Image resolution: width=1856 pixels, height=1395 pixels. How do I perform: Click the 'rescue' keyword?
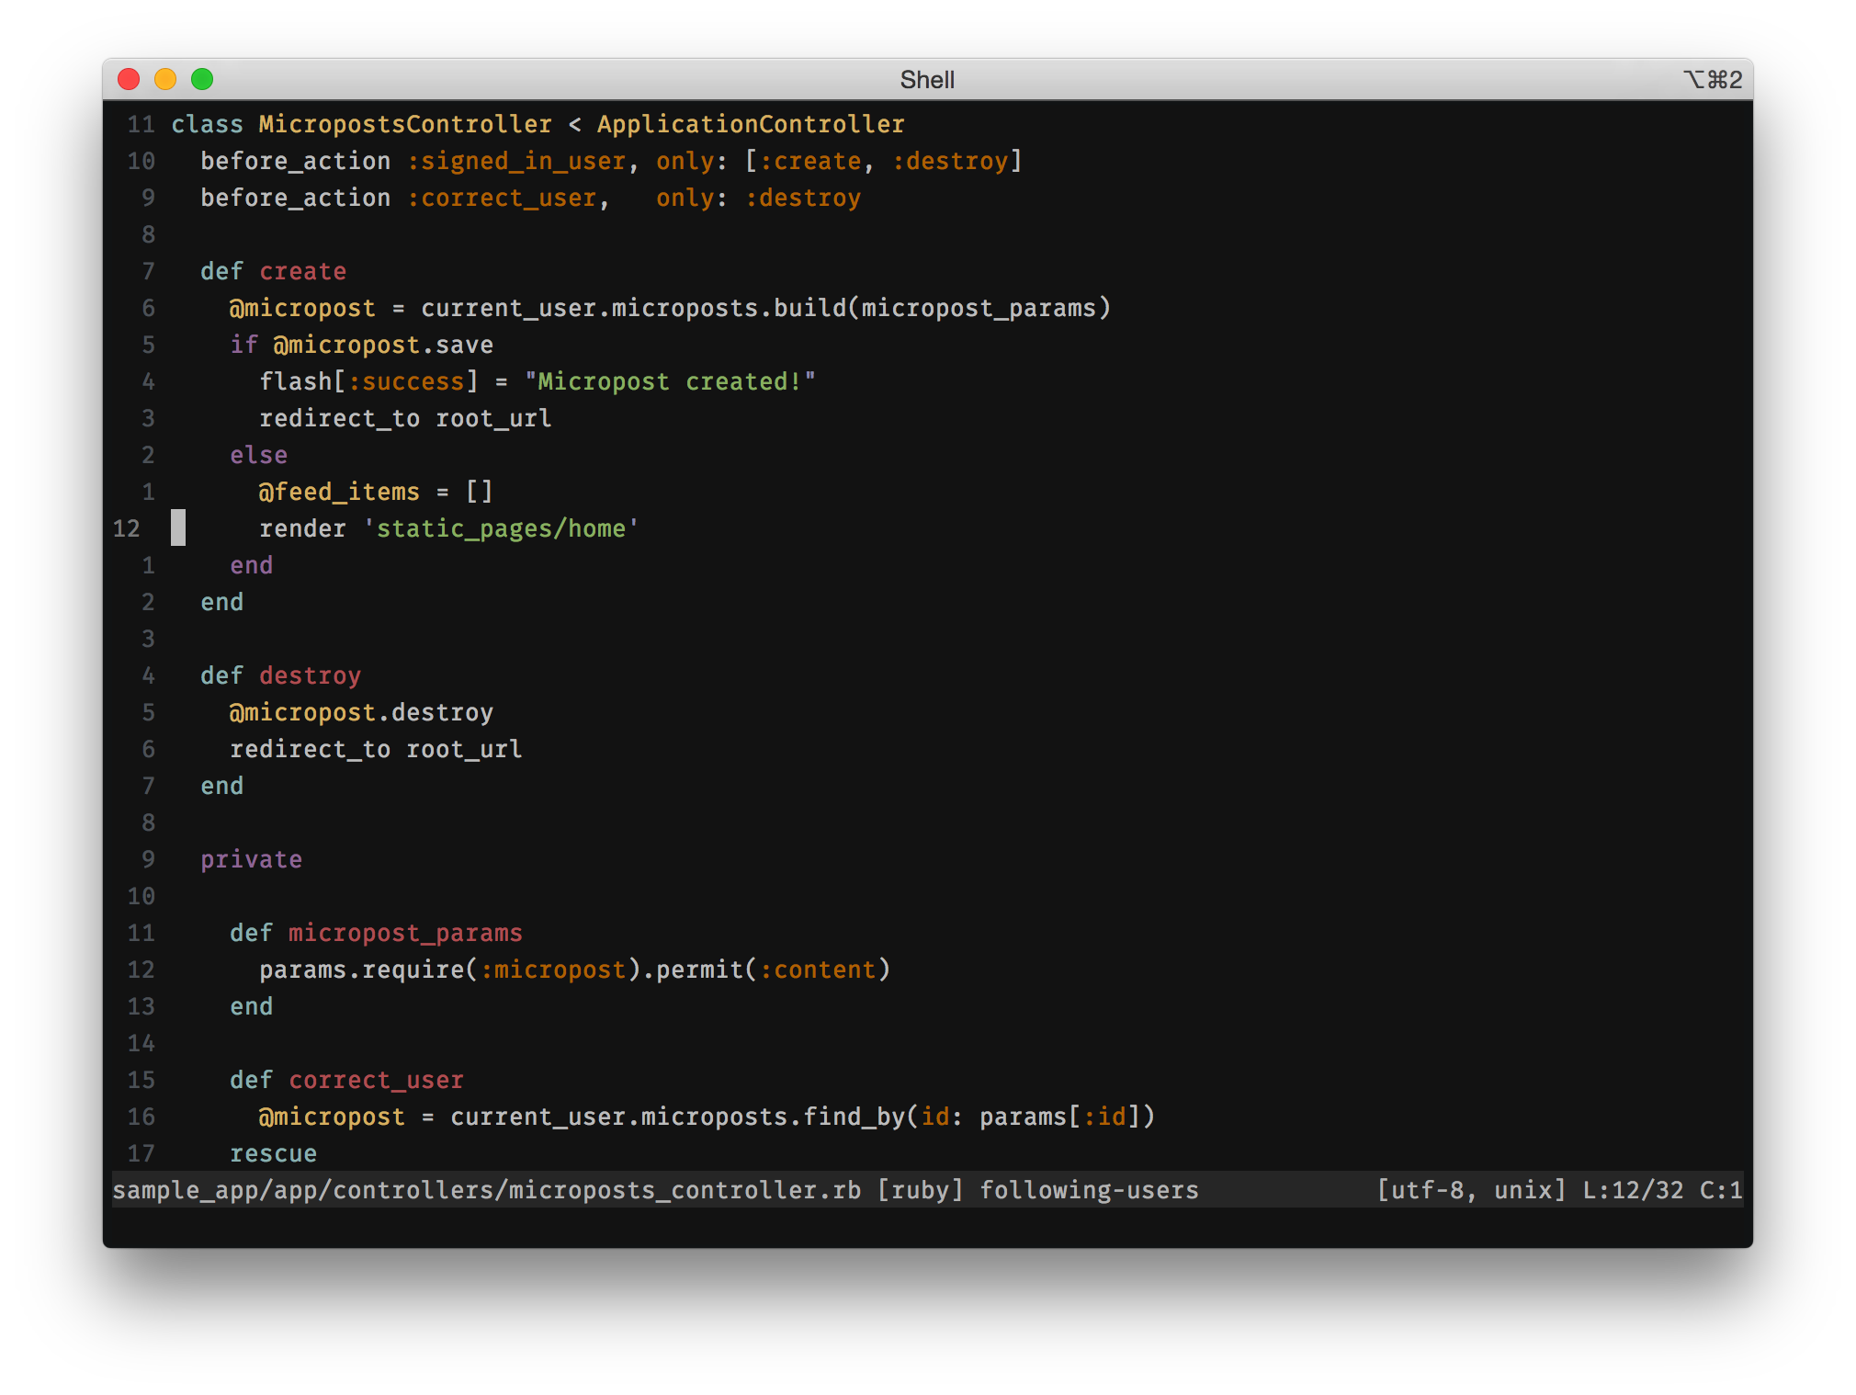pos(273,1153)
